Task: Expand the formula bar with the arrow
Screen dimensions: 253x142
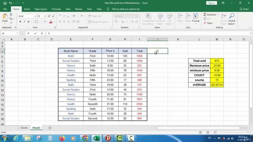Action: tap(250, 33)
